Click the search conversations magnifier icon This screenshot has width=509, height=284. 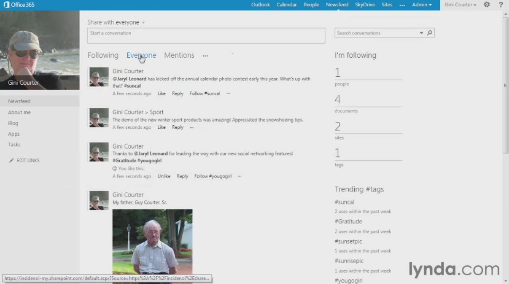tap(429, 33)
